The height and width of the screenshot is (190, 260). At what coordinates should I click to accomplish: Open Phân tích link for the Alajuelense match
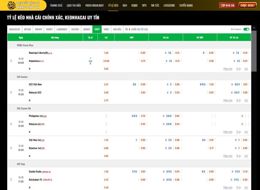228,69
